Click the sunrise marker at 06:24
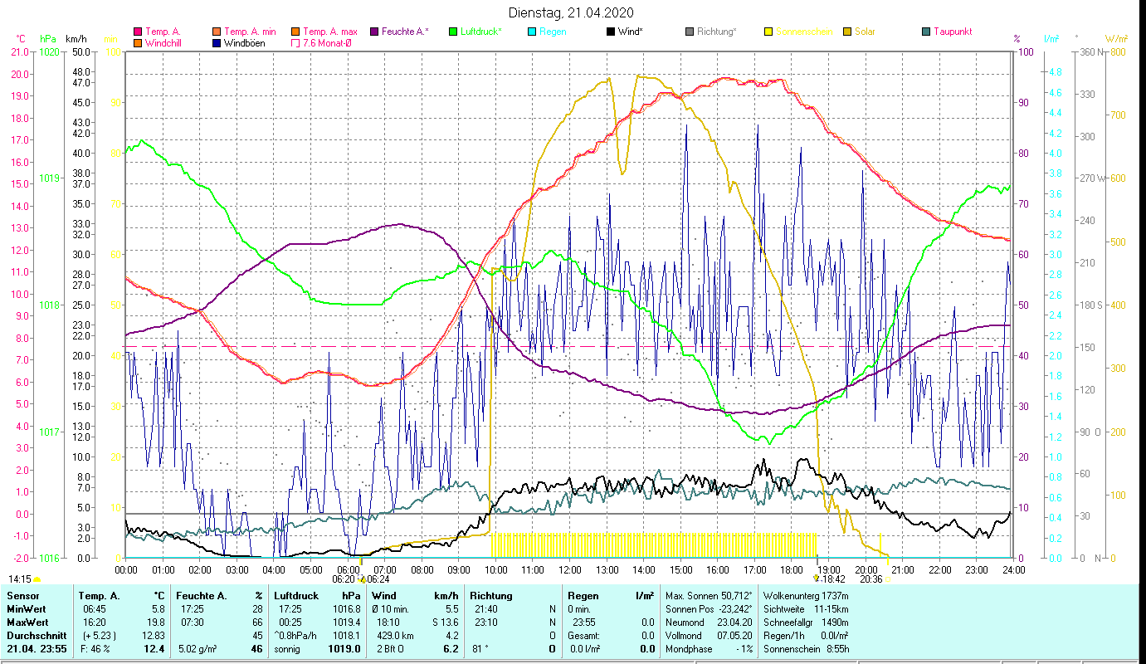Screen dimensions: 1146x664 (x=361, y=579)
